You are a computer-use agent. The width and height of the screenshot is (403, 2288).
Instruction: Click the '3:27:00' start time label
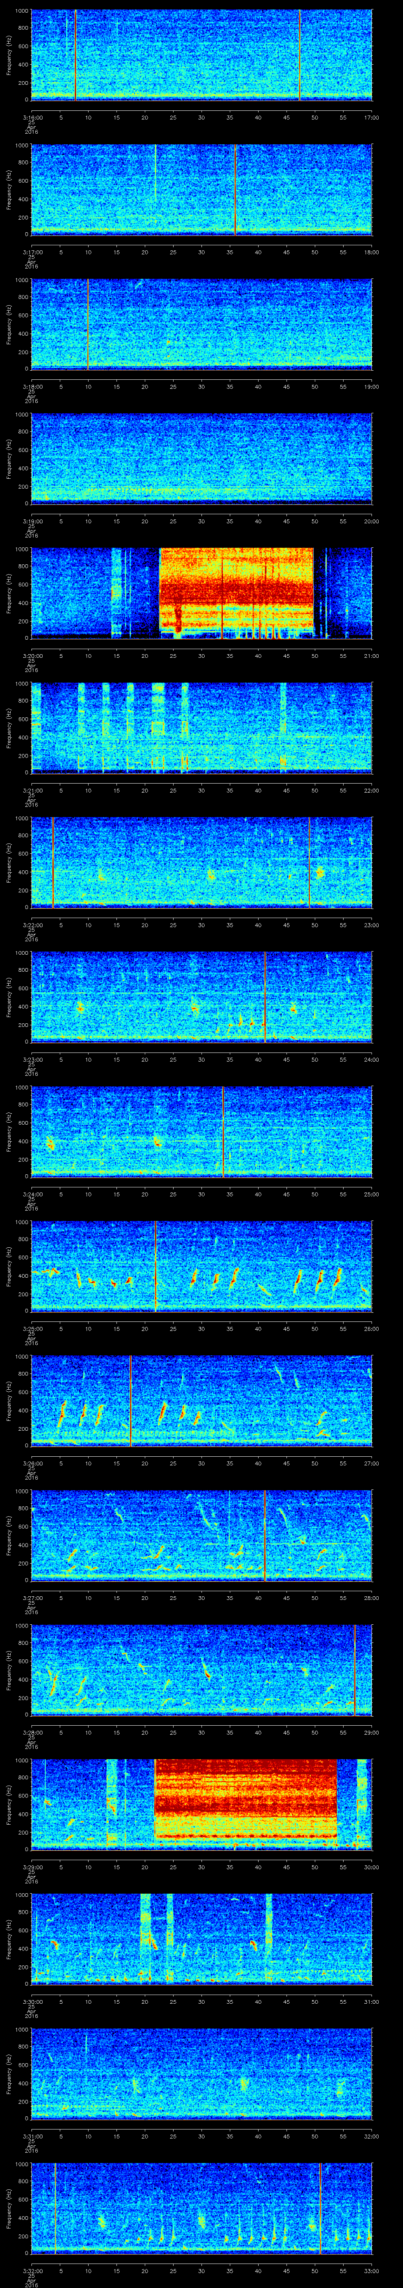(x=32, y=1598)
